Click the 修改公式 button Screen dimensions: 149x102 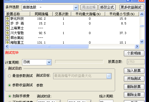tap(107, 7)
